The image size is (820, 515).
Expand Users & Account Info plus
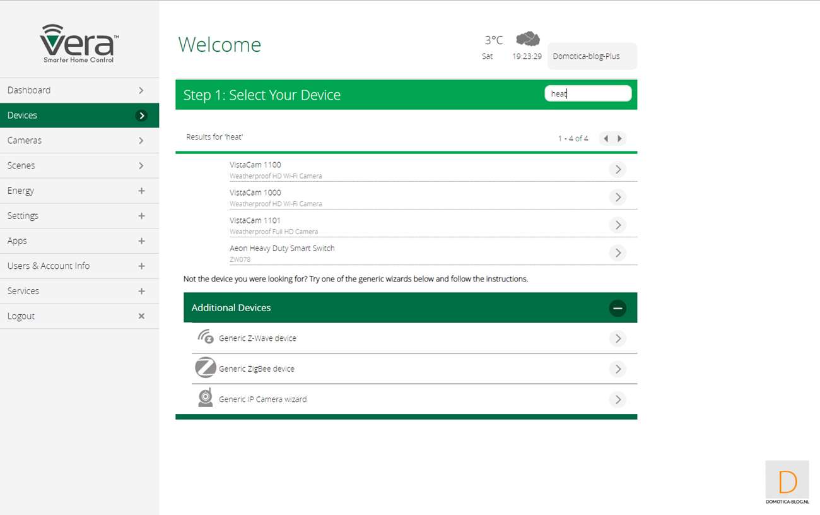pos(141,266)
